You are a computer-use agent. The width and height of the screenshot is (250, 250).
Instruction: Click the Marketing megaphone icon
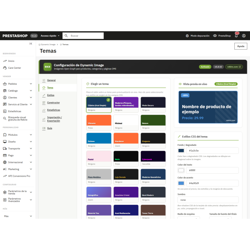point(5,169)
